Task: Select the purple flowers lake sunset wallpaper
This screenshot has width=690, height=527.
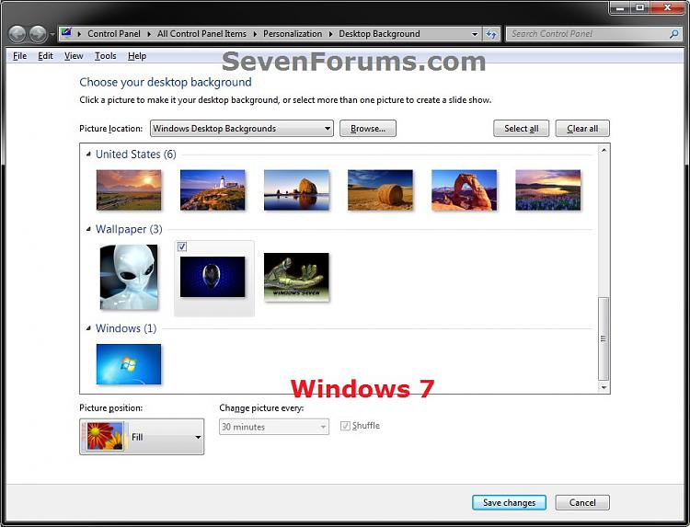Action: click(548, 190)
